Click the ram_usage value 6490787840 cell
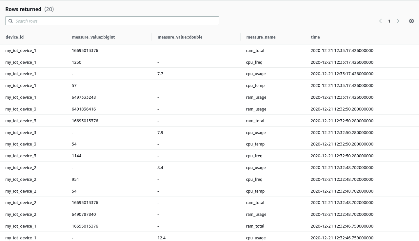 [84, 214]
